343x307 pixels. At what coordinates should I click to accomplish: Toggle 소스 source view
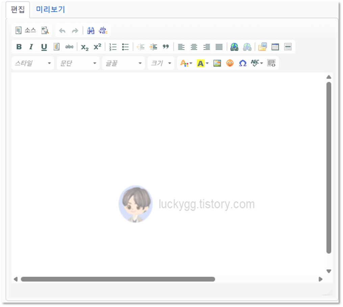click(25, 30)
